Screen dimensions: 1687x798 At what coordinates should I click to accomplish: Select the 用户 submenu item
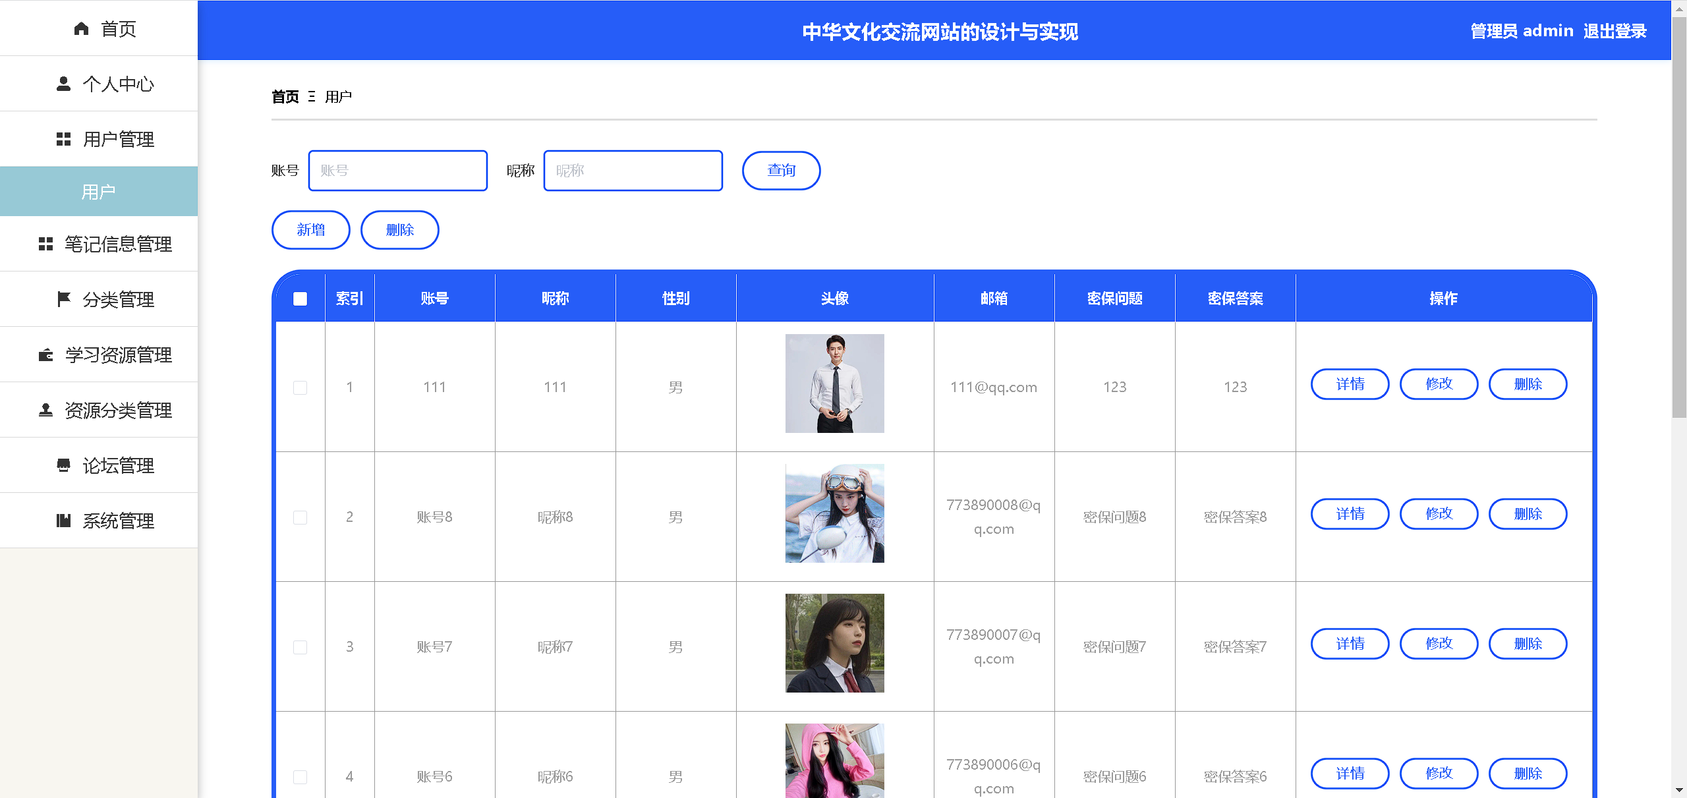coord(98,192)
